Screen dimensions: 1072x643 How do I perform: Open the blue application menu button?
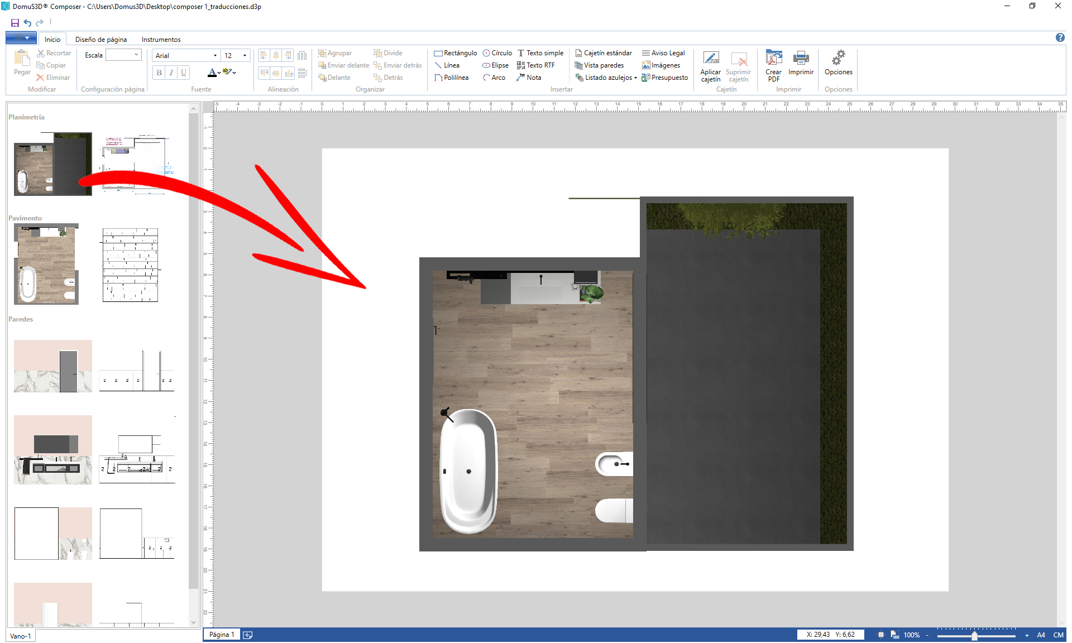point(21,37)
